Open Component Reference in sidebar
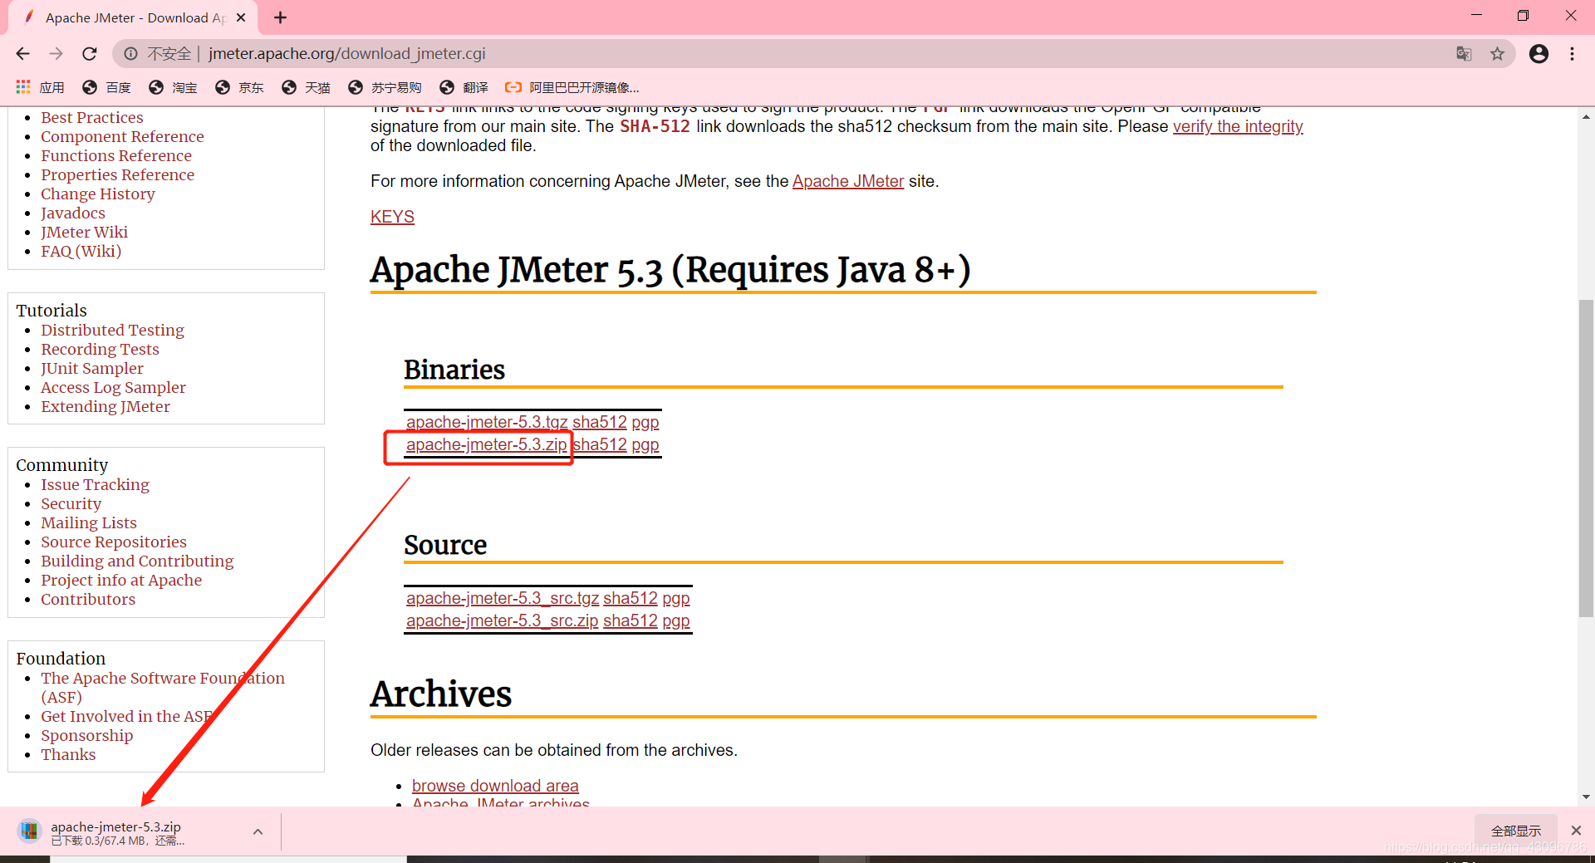This screenshot has width=1595, height=863. 122,136
